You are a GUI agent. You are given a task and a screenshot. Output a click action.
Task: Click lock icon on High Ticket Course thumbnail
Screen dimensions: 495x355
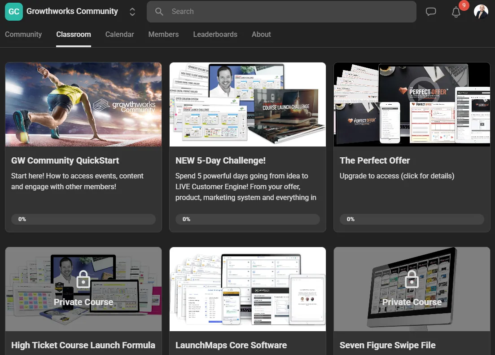(83, 279)
